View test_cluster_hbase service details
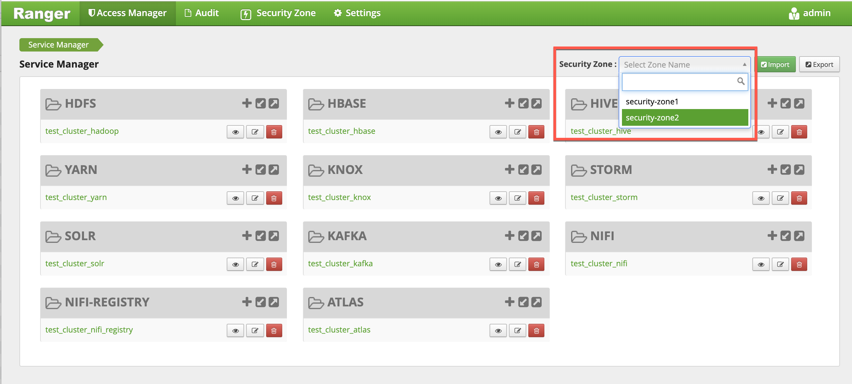Viewport: 852px width, 384px height. [x=498, y=132]
